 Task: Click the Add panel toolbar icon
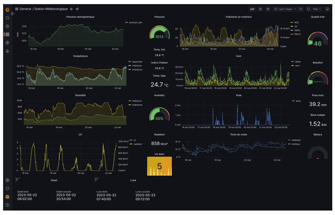pos(252,9)
